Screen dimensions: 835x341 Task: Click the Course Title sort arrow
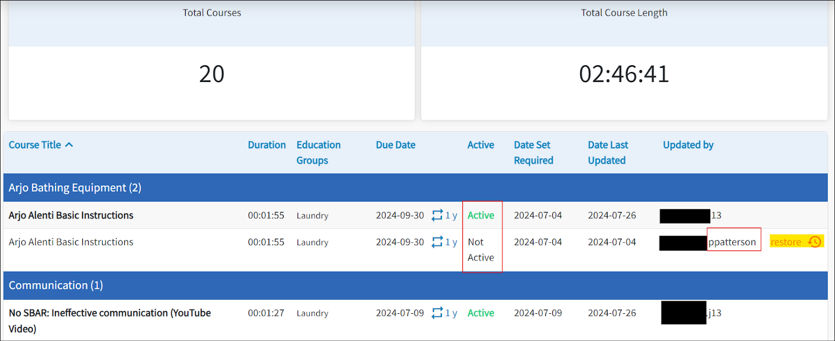pyautogui.click(x=69, y=145)
